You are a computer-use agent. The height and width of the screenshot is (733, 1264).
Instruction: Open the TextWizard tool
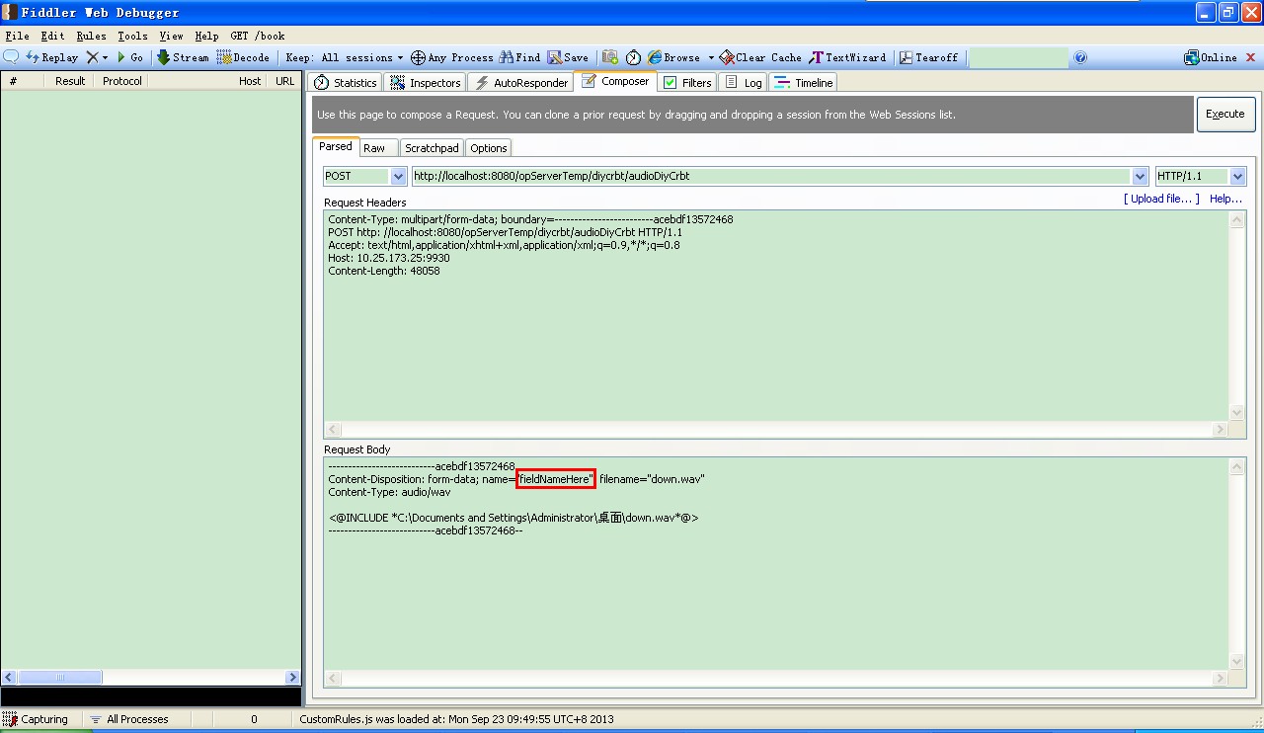(x=847, y=57)
